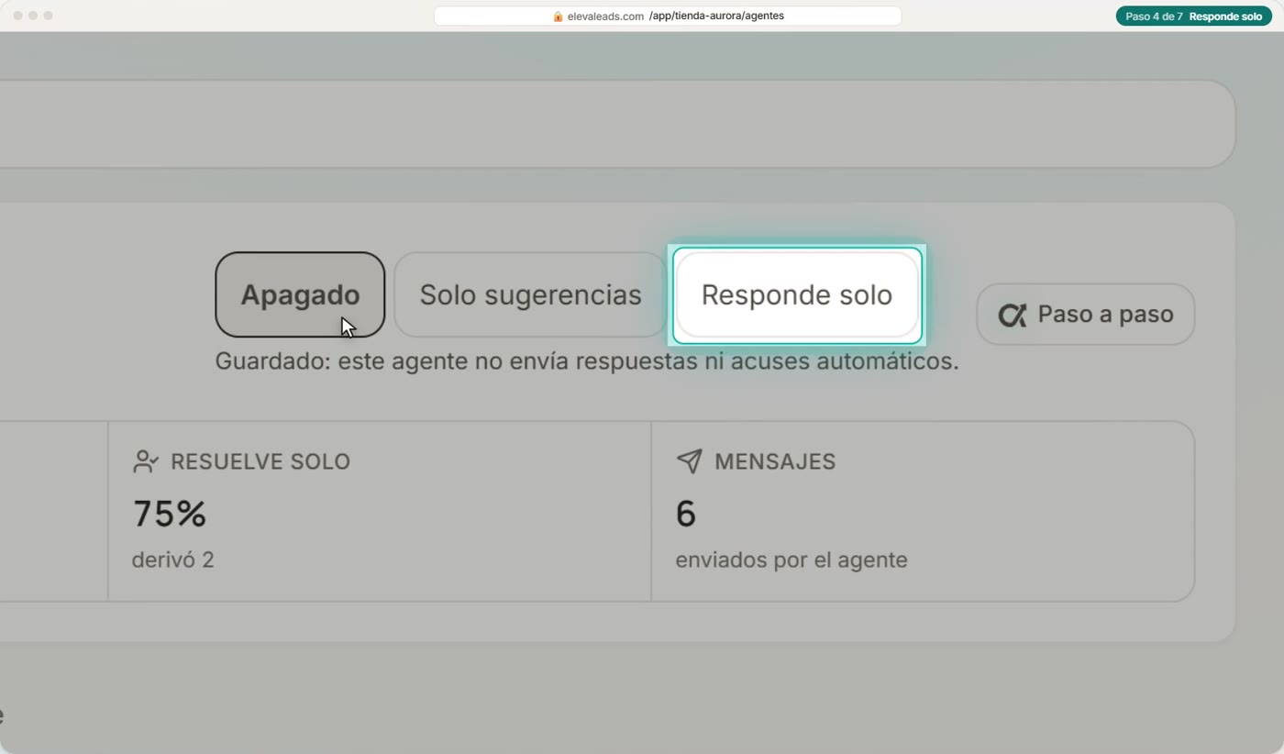Focus the browser address bar URL

coord(668,17)
